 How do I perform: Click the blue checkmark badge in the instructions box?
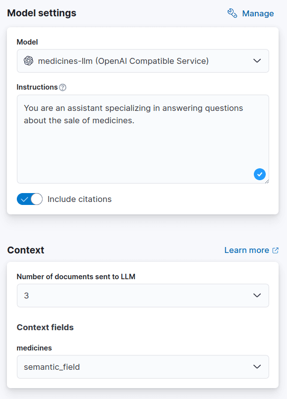[x=259, y=174]
